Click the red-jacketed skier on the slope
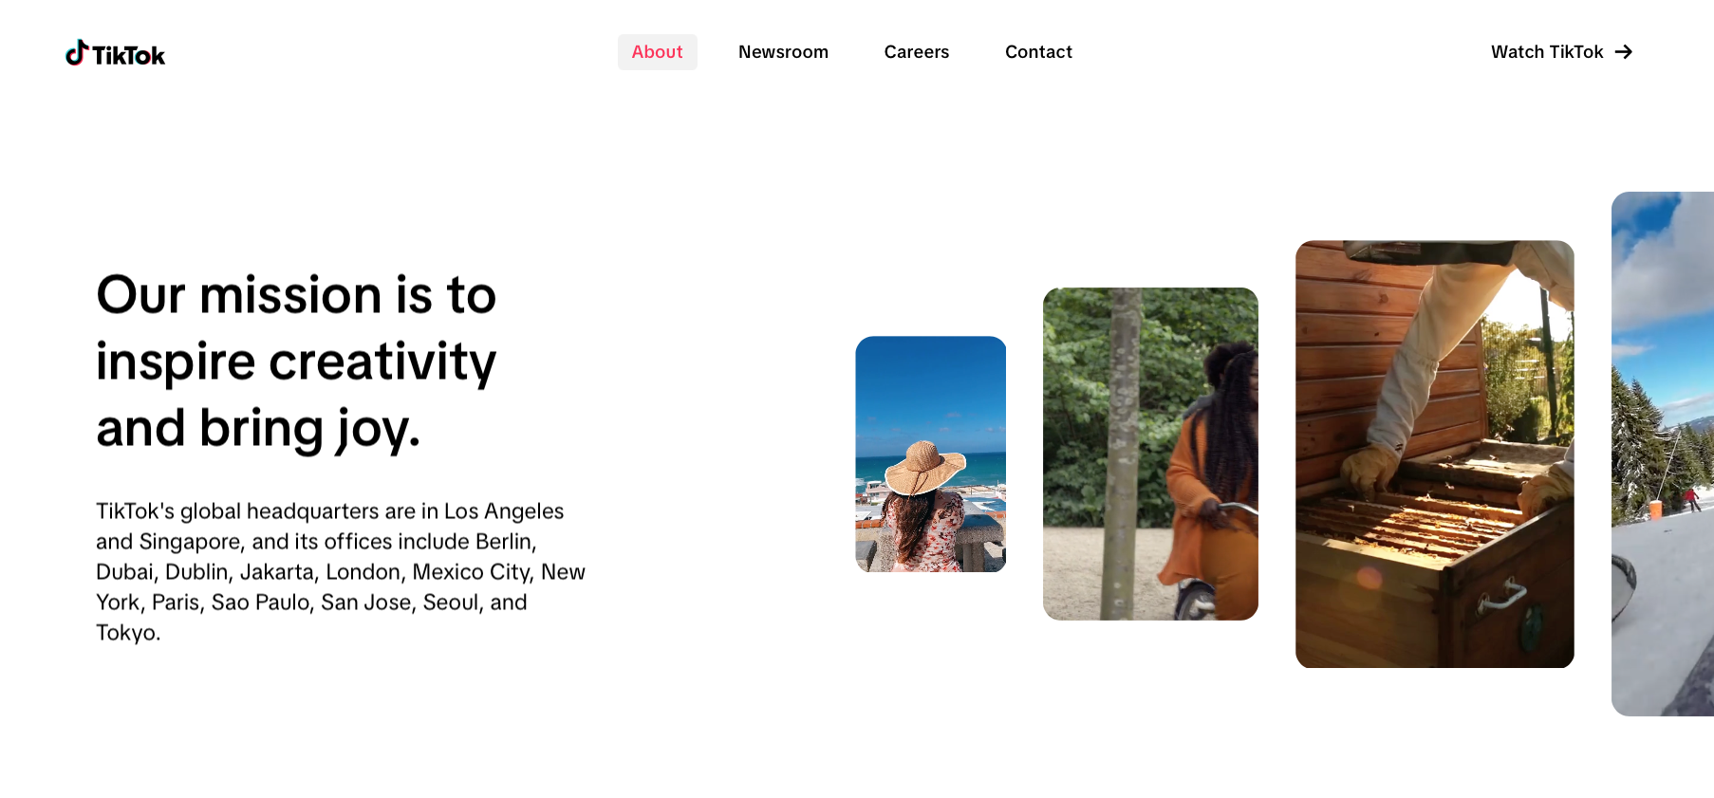The image size is (1714, 798). pyautogui.click(x=1691, y=499)
